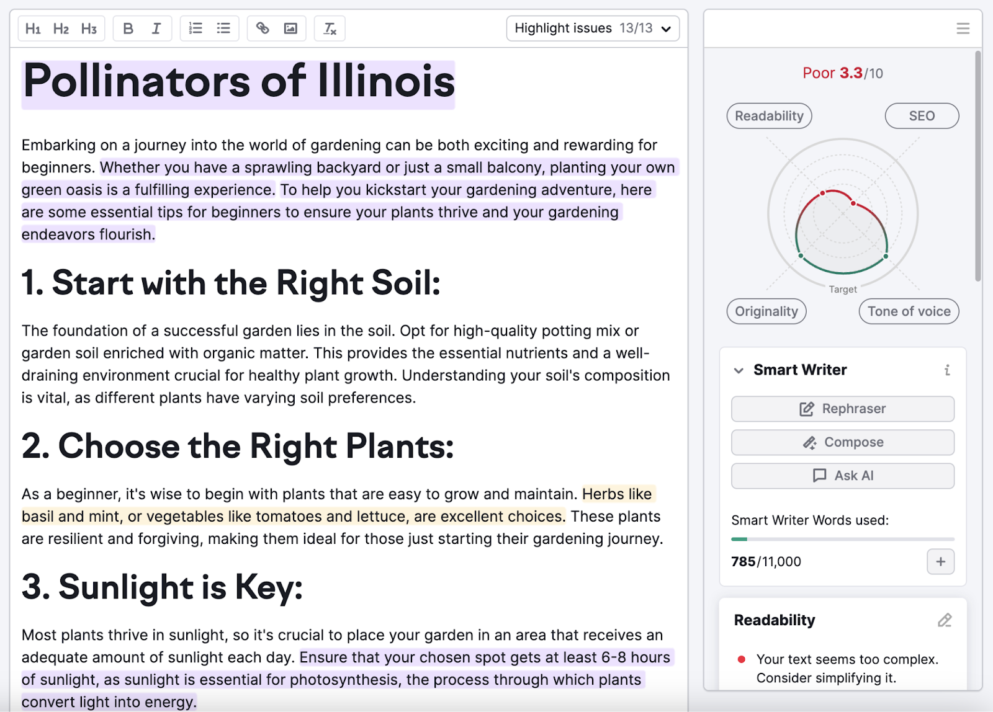Toggle bold formatting in the toolbar
Image resolution: width=993 pixels, height=712 pixels.
pyautogui.click(x=127, y=28)
